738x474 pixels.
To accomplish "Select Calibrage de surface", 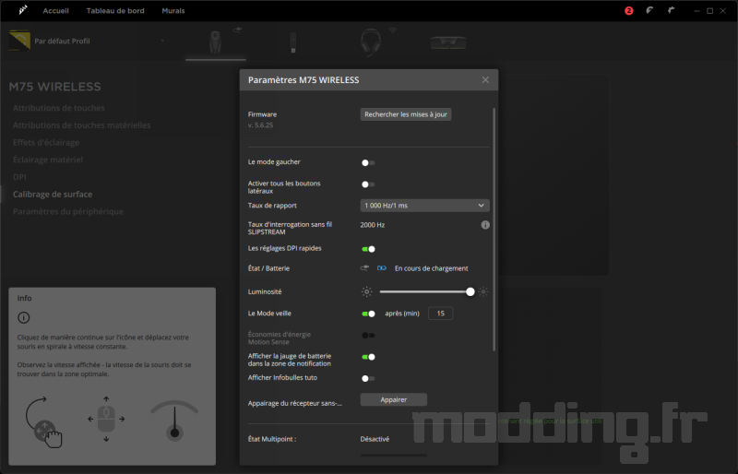I will coord(53,195).
